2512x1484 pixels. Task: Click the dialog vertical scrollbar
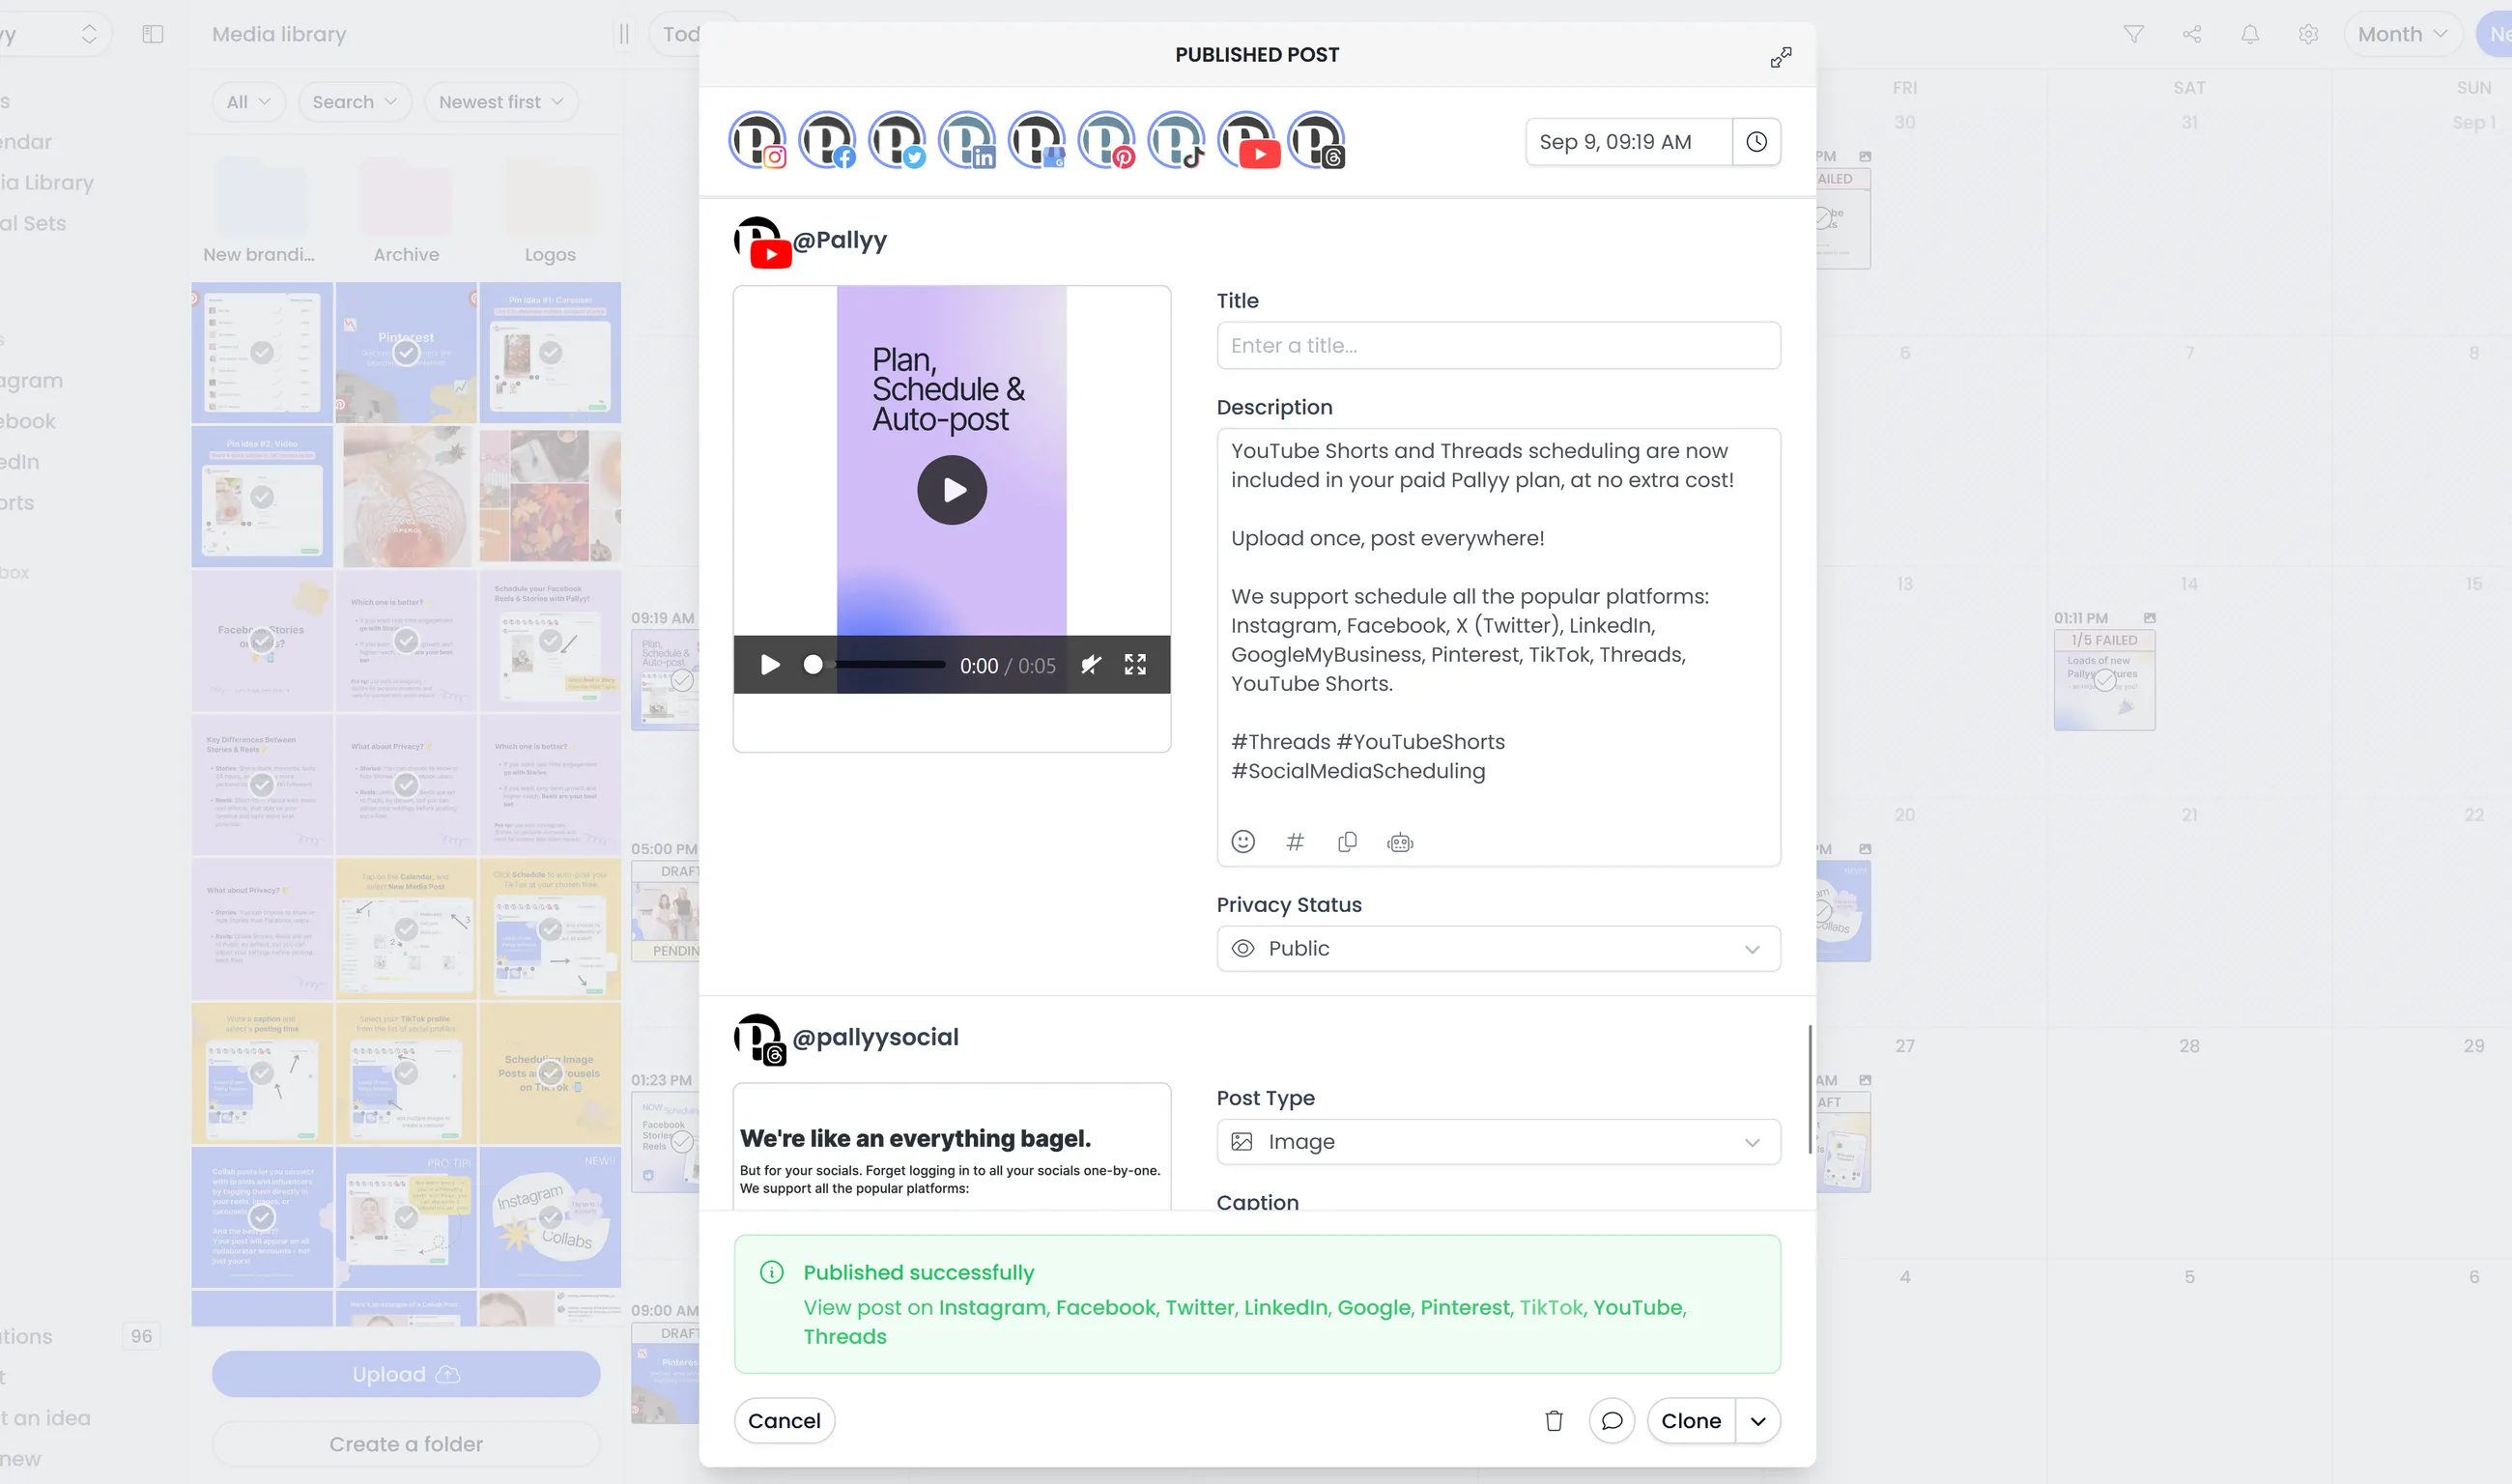pos(1810,1088)
